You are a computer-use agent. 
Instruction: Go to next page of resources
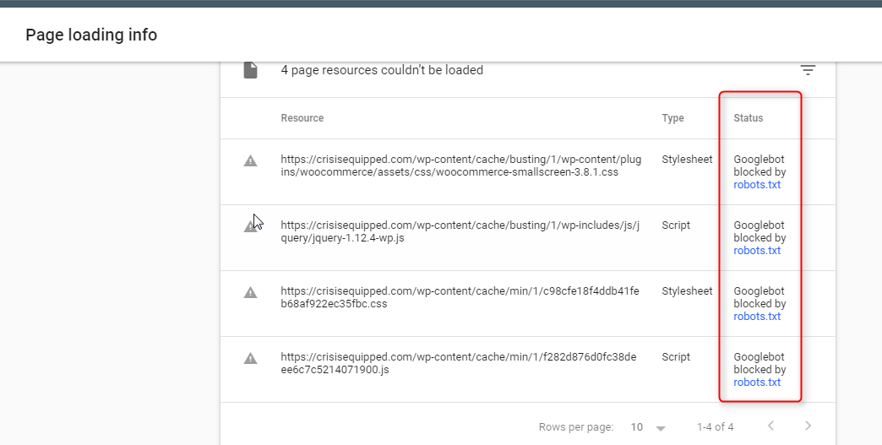coord(808,426)
